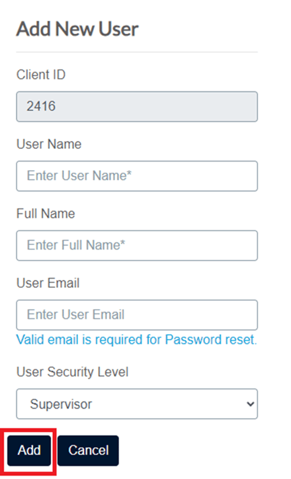This screenshot has height=479, width=291.
Task: Click the disabled Client ID field showing 2416
Action: pos(137,107)
